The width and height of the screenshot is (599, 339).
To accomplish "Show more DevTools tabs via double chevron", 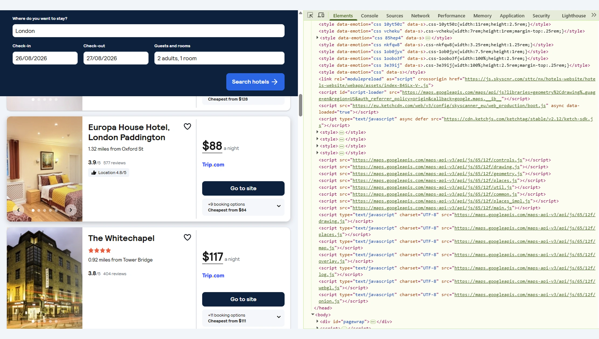I will pyautogui.click(x=594, y=15).
